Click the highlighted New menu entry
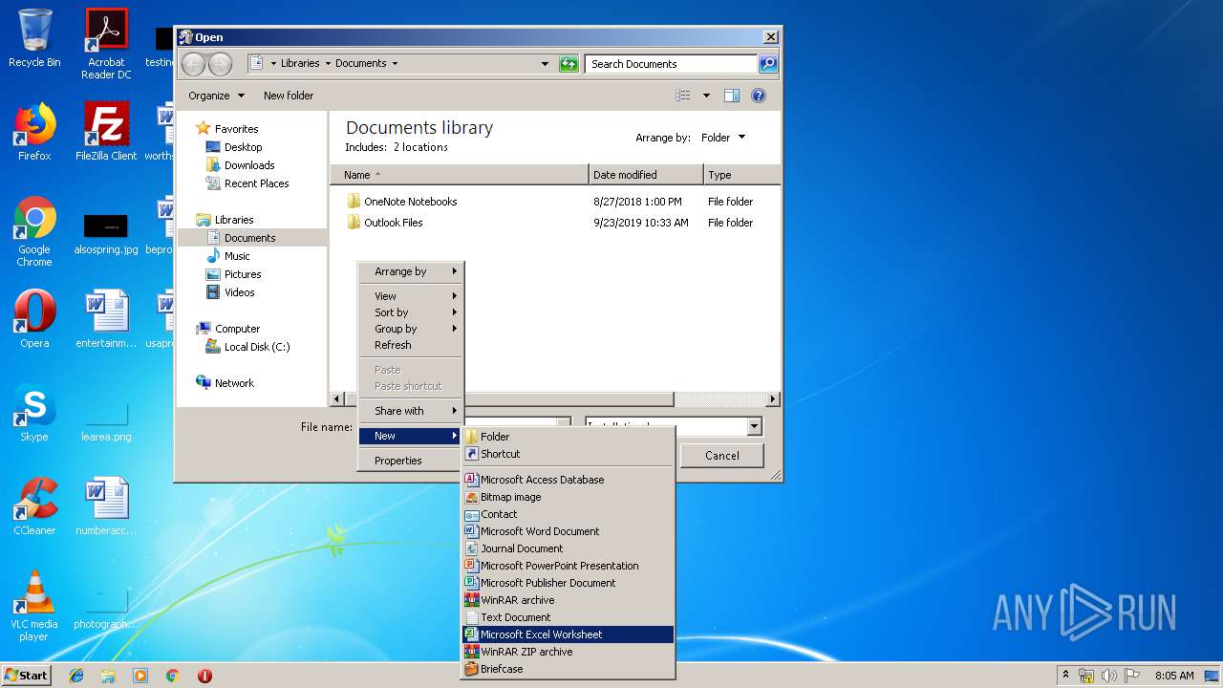Viewport: 1223px width, 688px height. click(411, 436)
